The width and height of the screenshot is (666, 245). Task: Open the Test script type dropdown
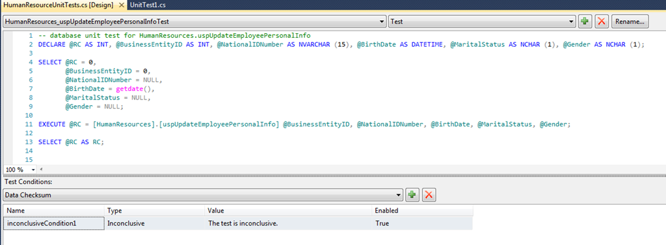571,21
